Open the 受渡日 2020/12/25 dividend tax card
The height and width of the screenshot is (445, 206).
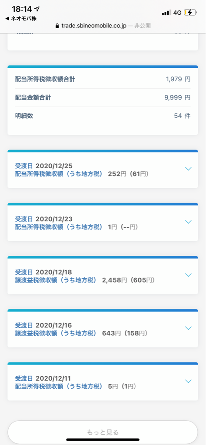103,170
